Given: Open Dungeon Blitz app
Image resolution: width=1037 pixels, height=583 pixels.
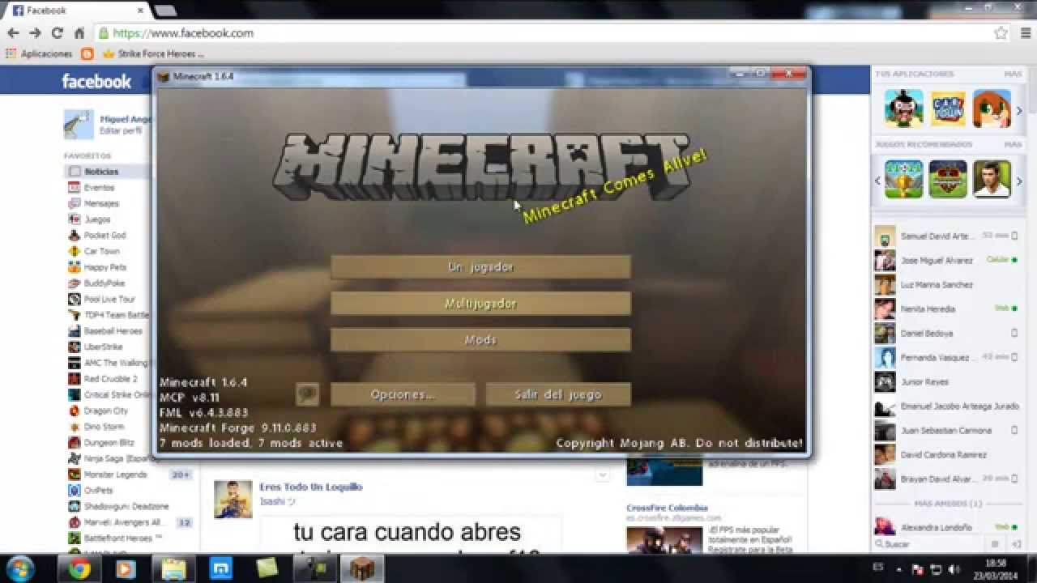Looking at the screenshot, I should (109, 443).
